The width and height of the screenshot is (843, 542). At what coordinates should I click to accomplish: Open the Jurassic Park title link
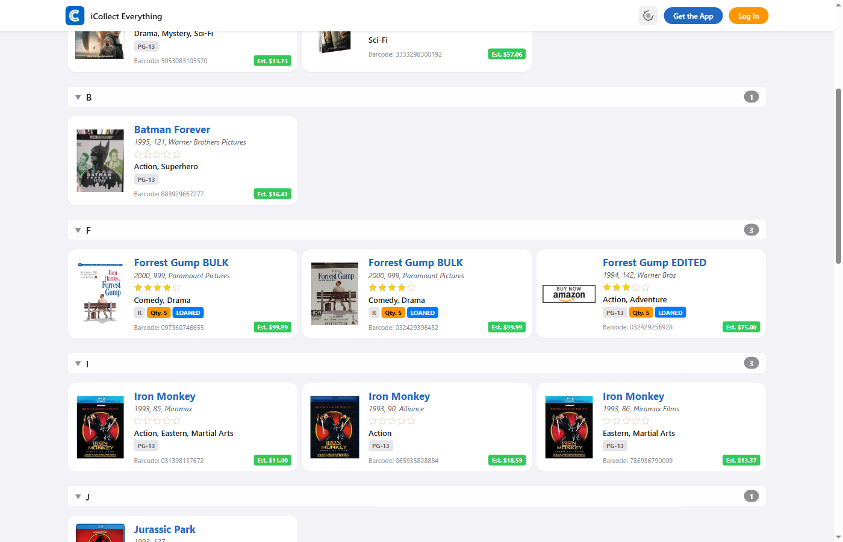[164, 529]
